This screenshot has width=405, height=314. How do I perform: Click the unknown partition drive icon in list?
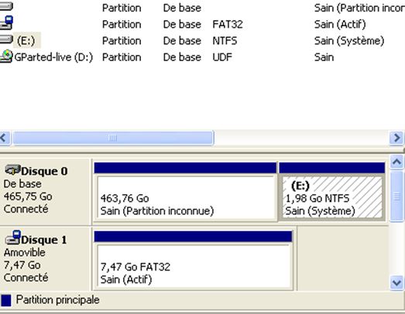6,6
